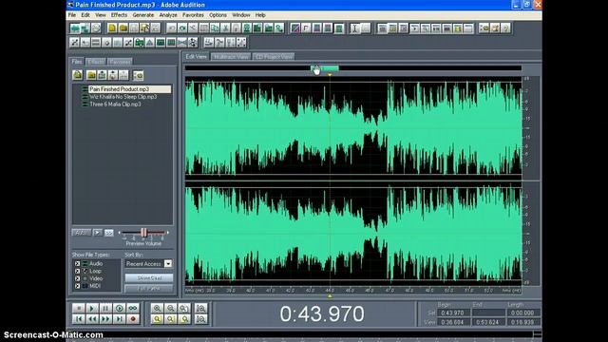Open the Sort By dropdown arrow
The height and width of the screenshot is (342, 608).
[168, 264]
